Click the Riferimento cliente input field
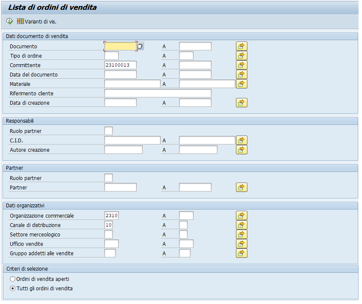This screenshot has width=362, height=304. (158, 93)
